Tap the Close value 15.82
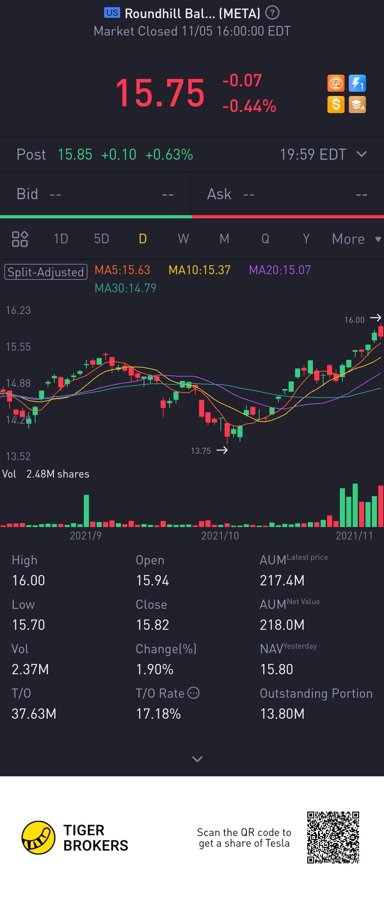Viewport: 384px width, 899px height. point(153,625)
